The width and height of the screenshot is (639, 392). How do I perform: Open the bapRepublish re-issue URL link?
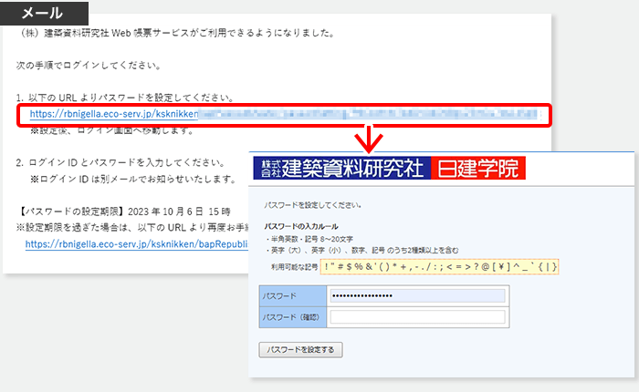[x=137, y=243]
